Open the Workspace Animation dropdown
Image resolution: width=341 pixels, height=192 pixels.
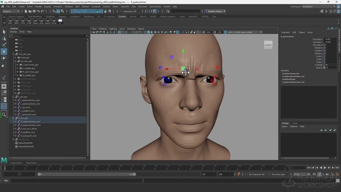(319, 7)
